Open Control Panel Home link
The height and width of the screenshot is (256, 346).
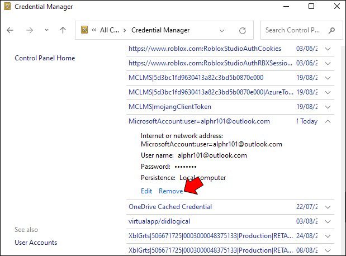point(45,58)
